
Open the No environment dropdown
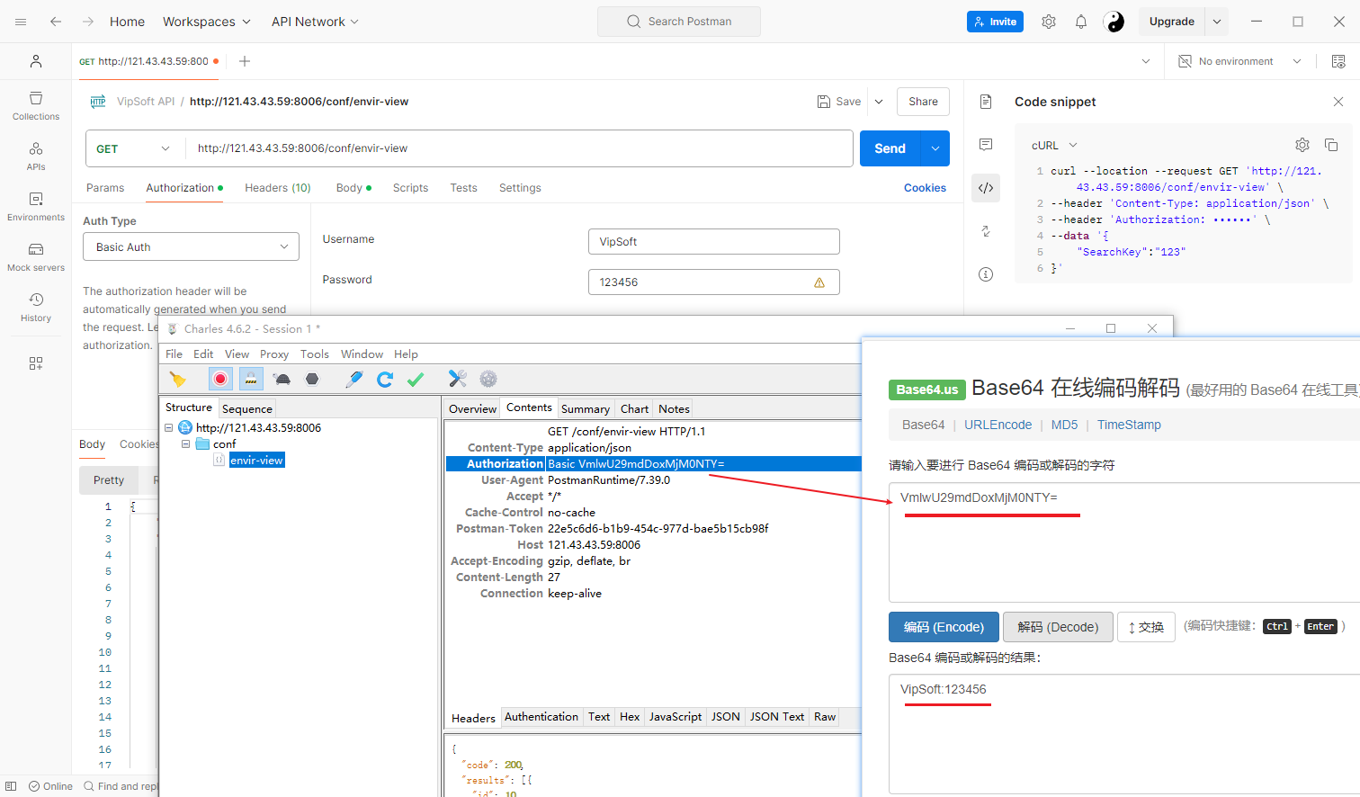(x=1241, y=61)
